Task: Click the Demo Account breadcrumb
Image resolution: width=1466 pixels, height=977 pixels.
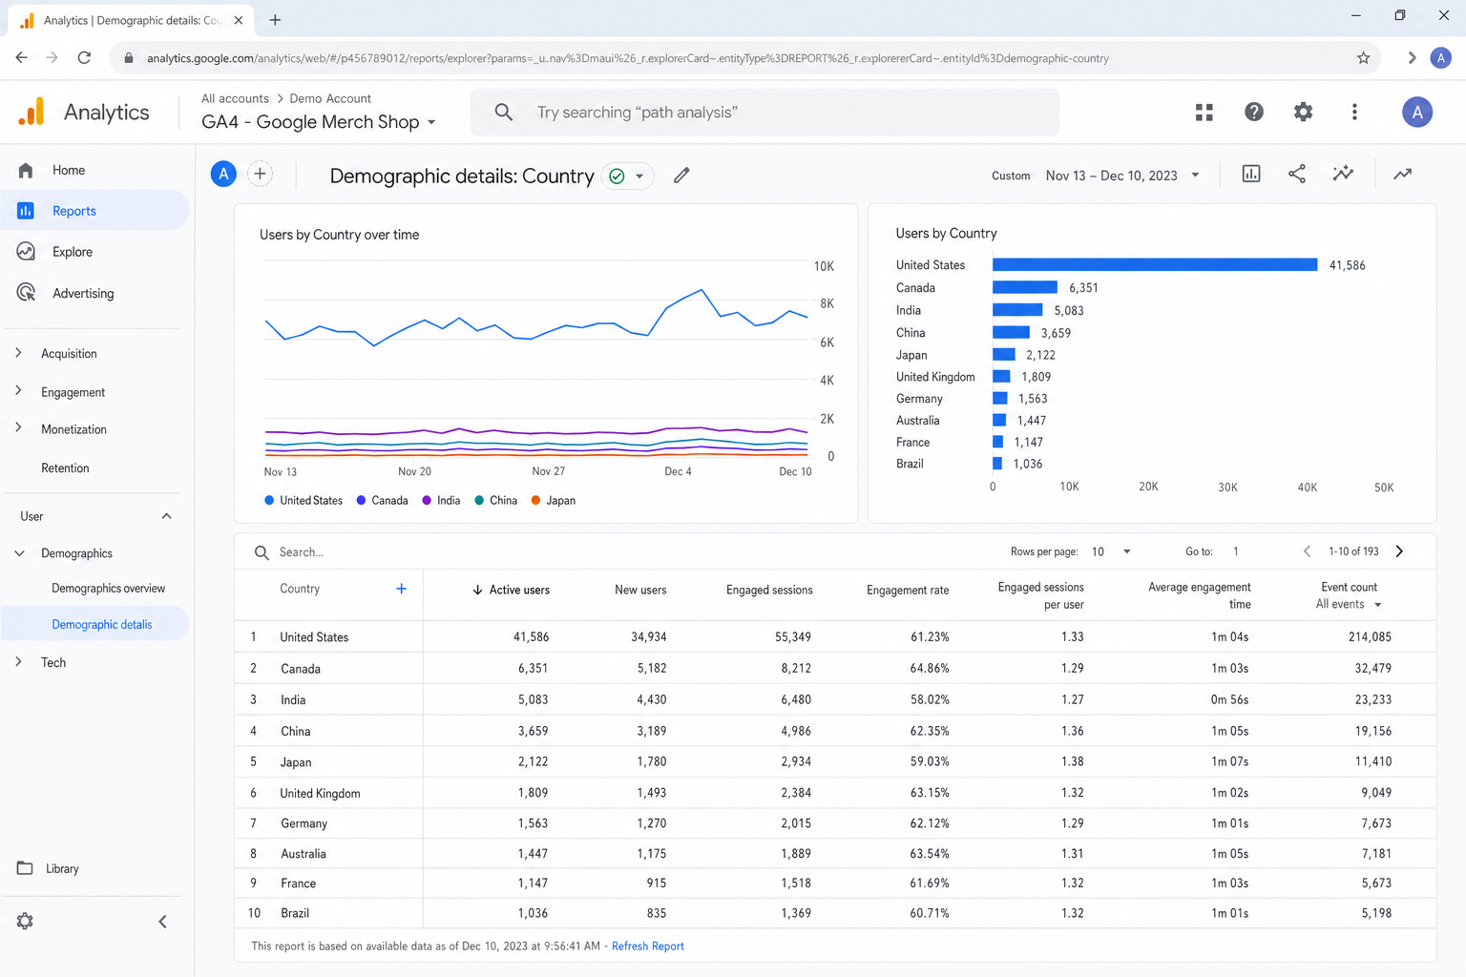Action: pyautogui.click(x=330, y=98)
